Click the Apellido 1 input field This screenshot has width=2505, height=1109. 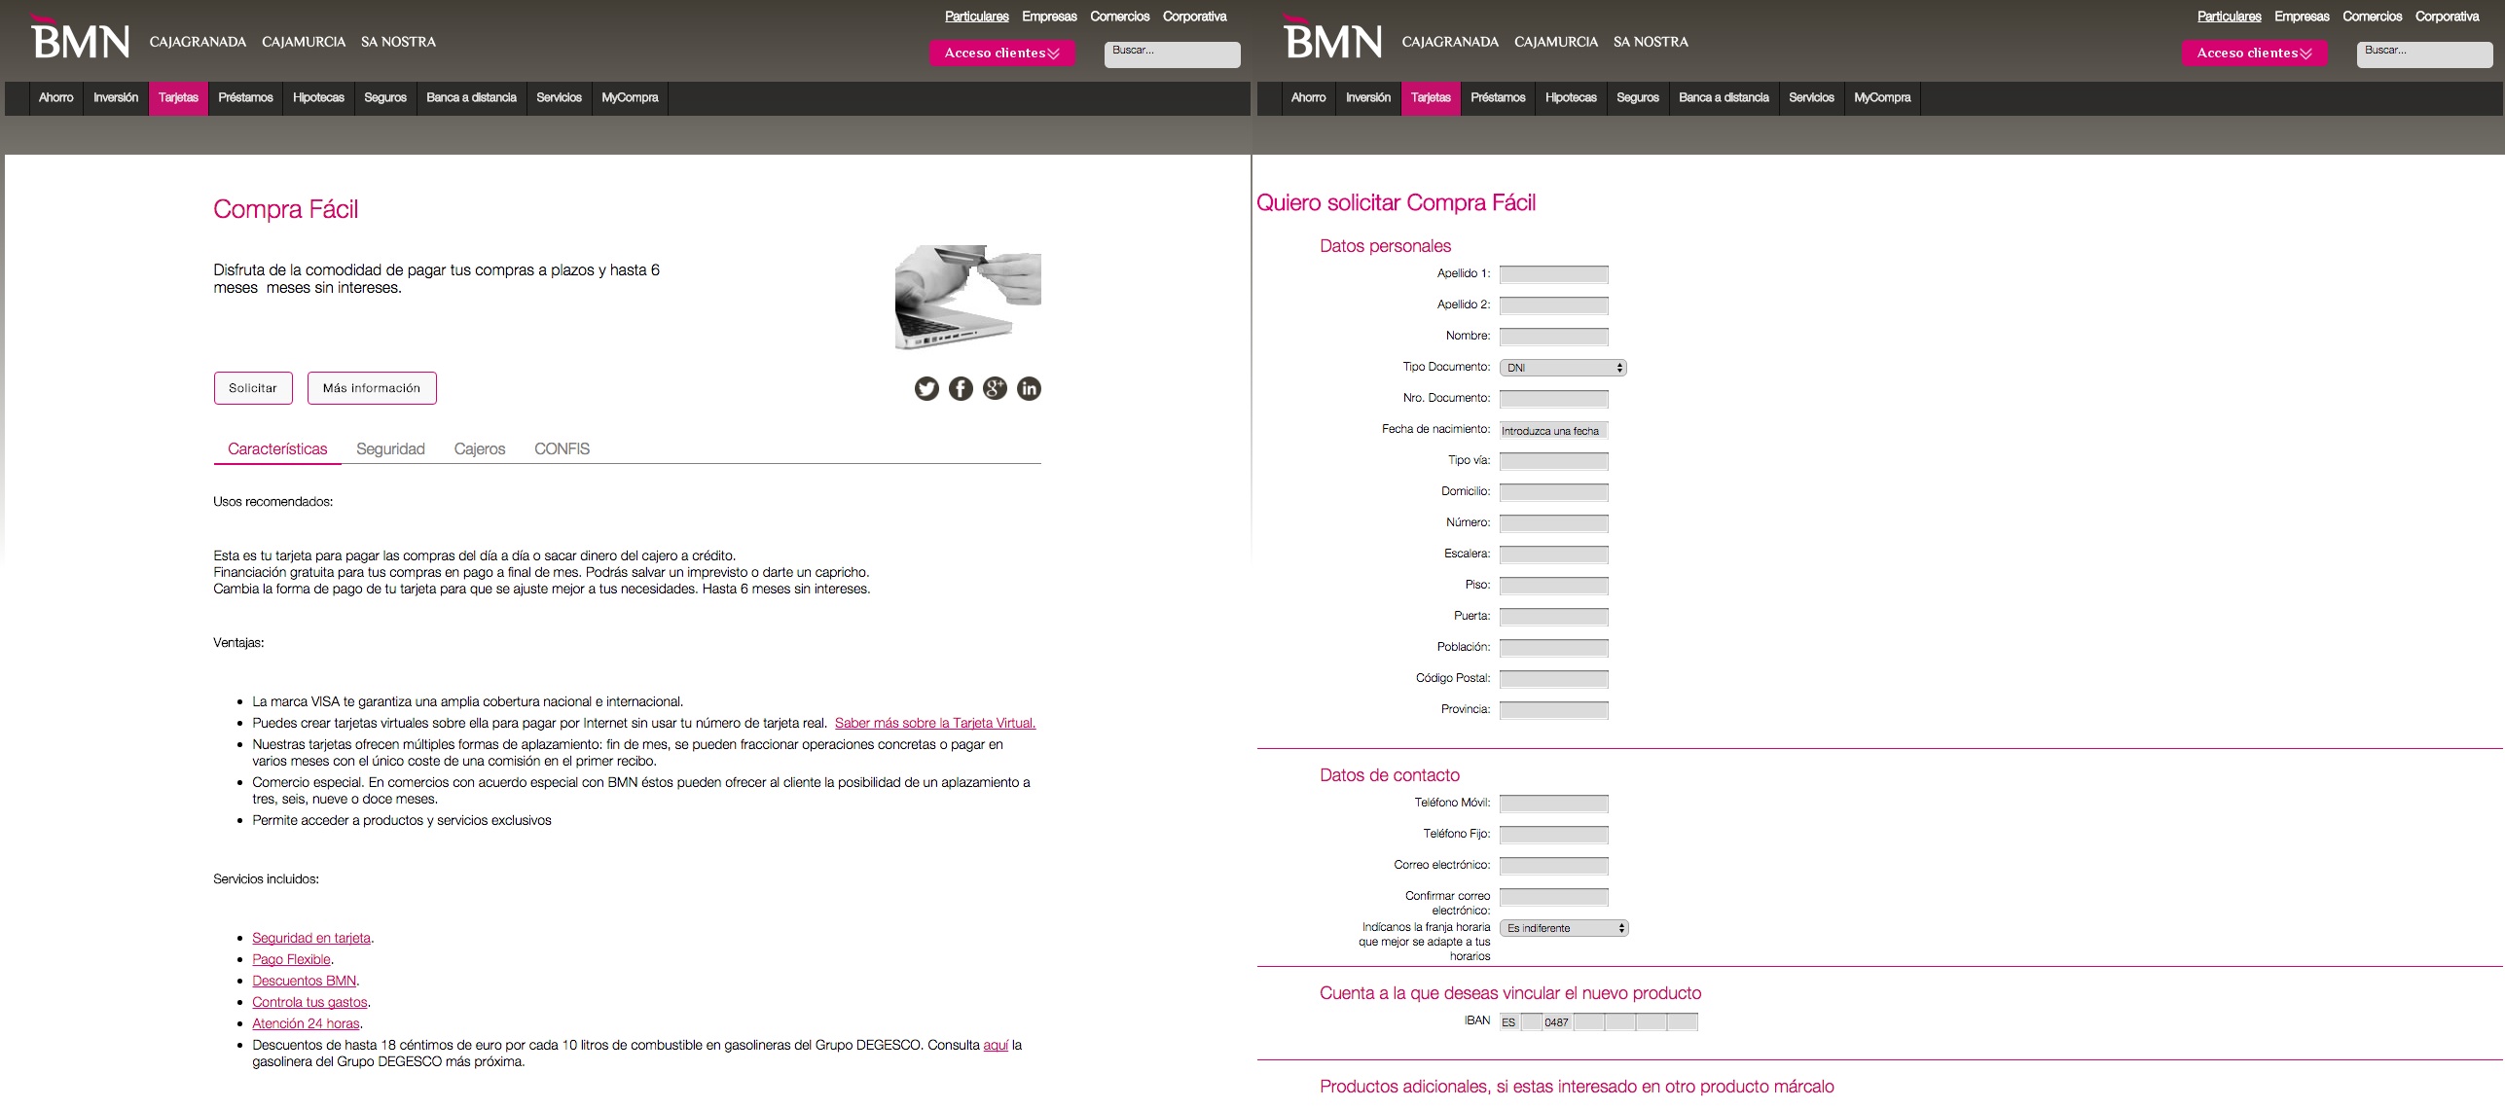pos(1553,274)
